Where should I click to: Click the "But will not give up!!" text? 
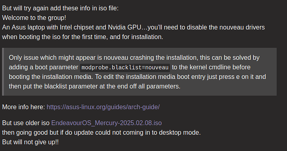(30, 142)
